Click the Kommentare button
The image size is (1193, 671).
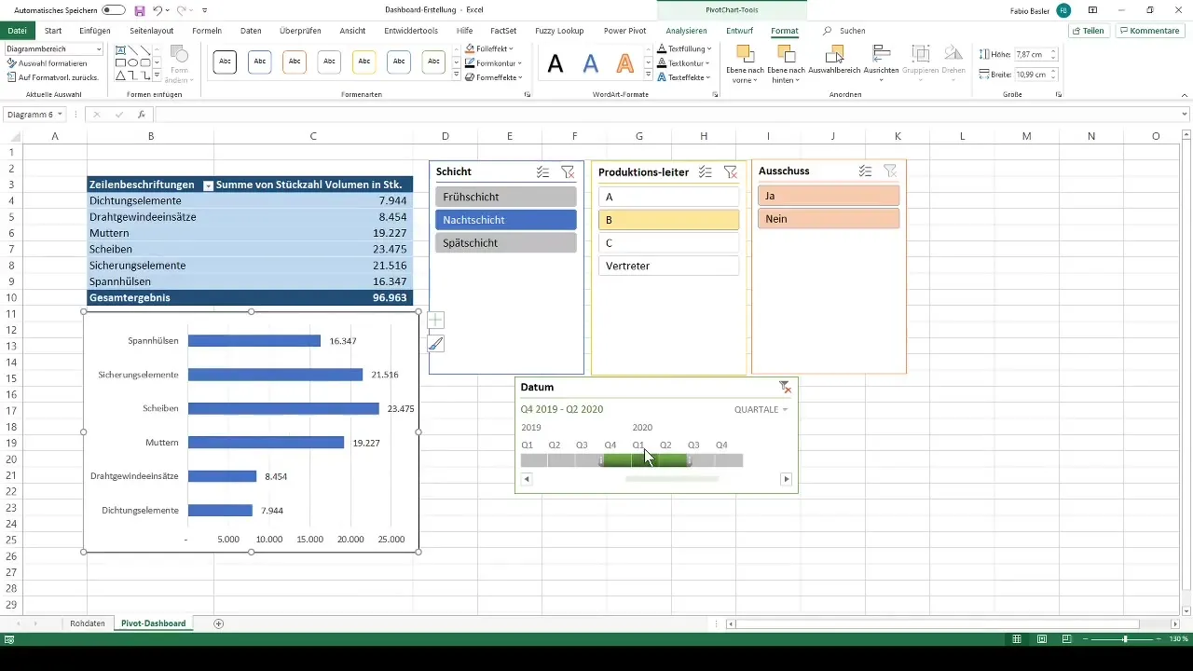(x=1148, y=31)
